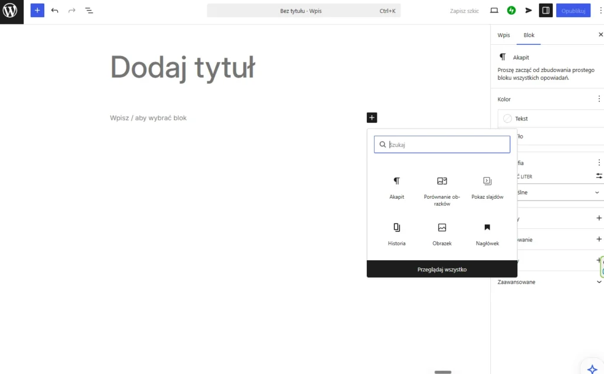The height and width of the screenshot is (374, 604).
Task: Focus the Szukaj search field
Action: [x=442, y=145]
